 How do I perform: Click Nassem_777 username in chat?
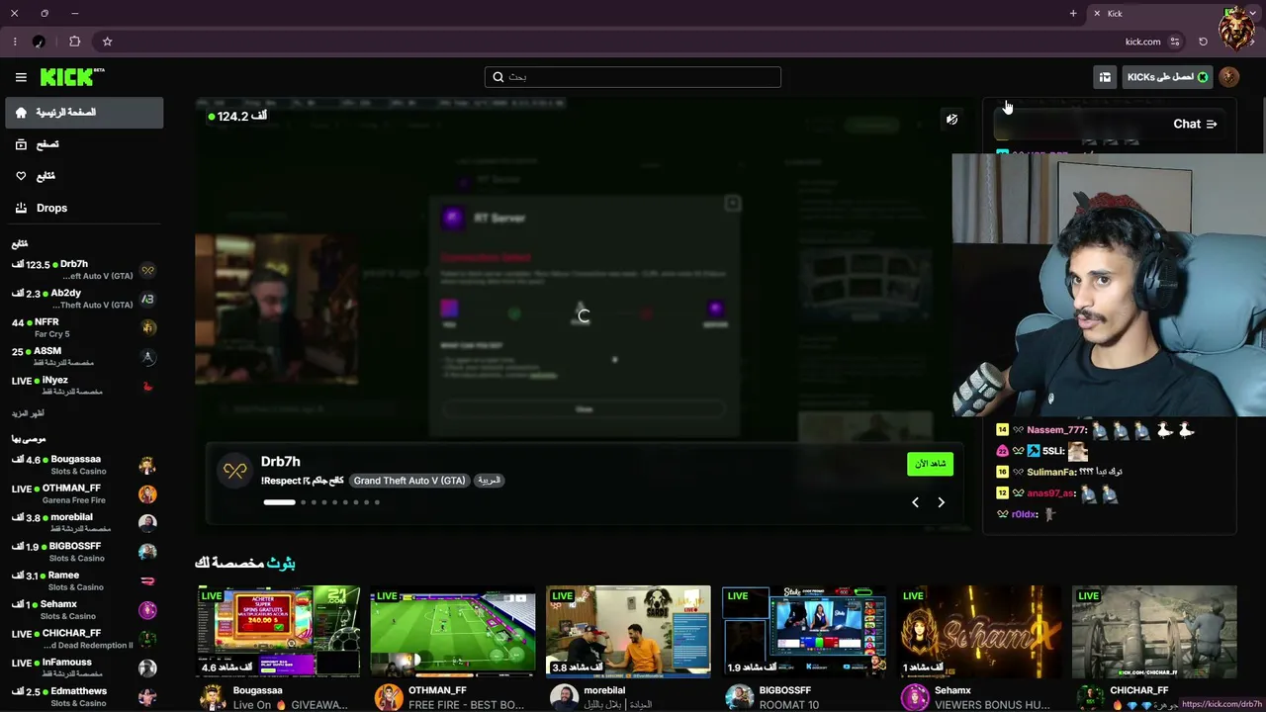point(1056,430)
